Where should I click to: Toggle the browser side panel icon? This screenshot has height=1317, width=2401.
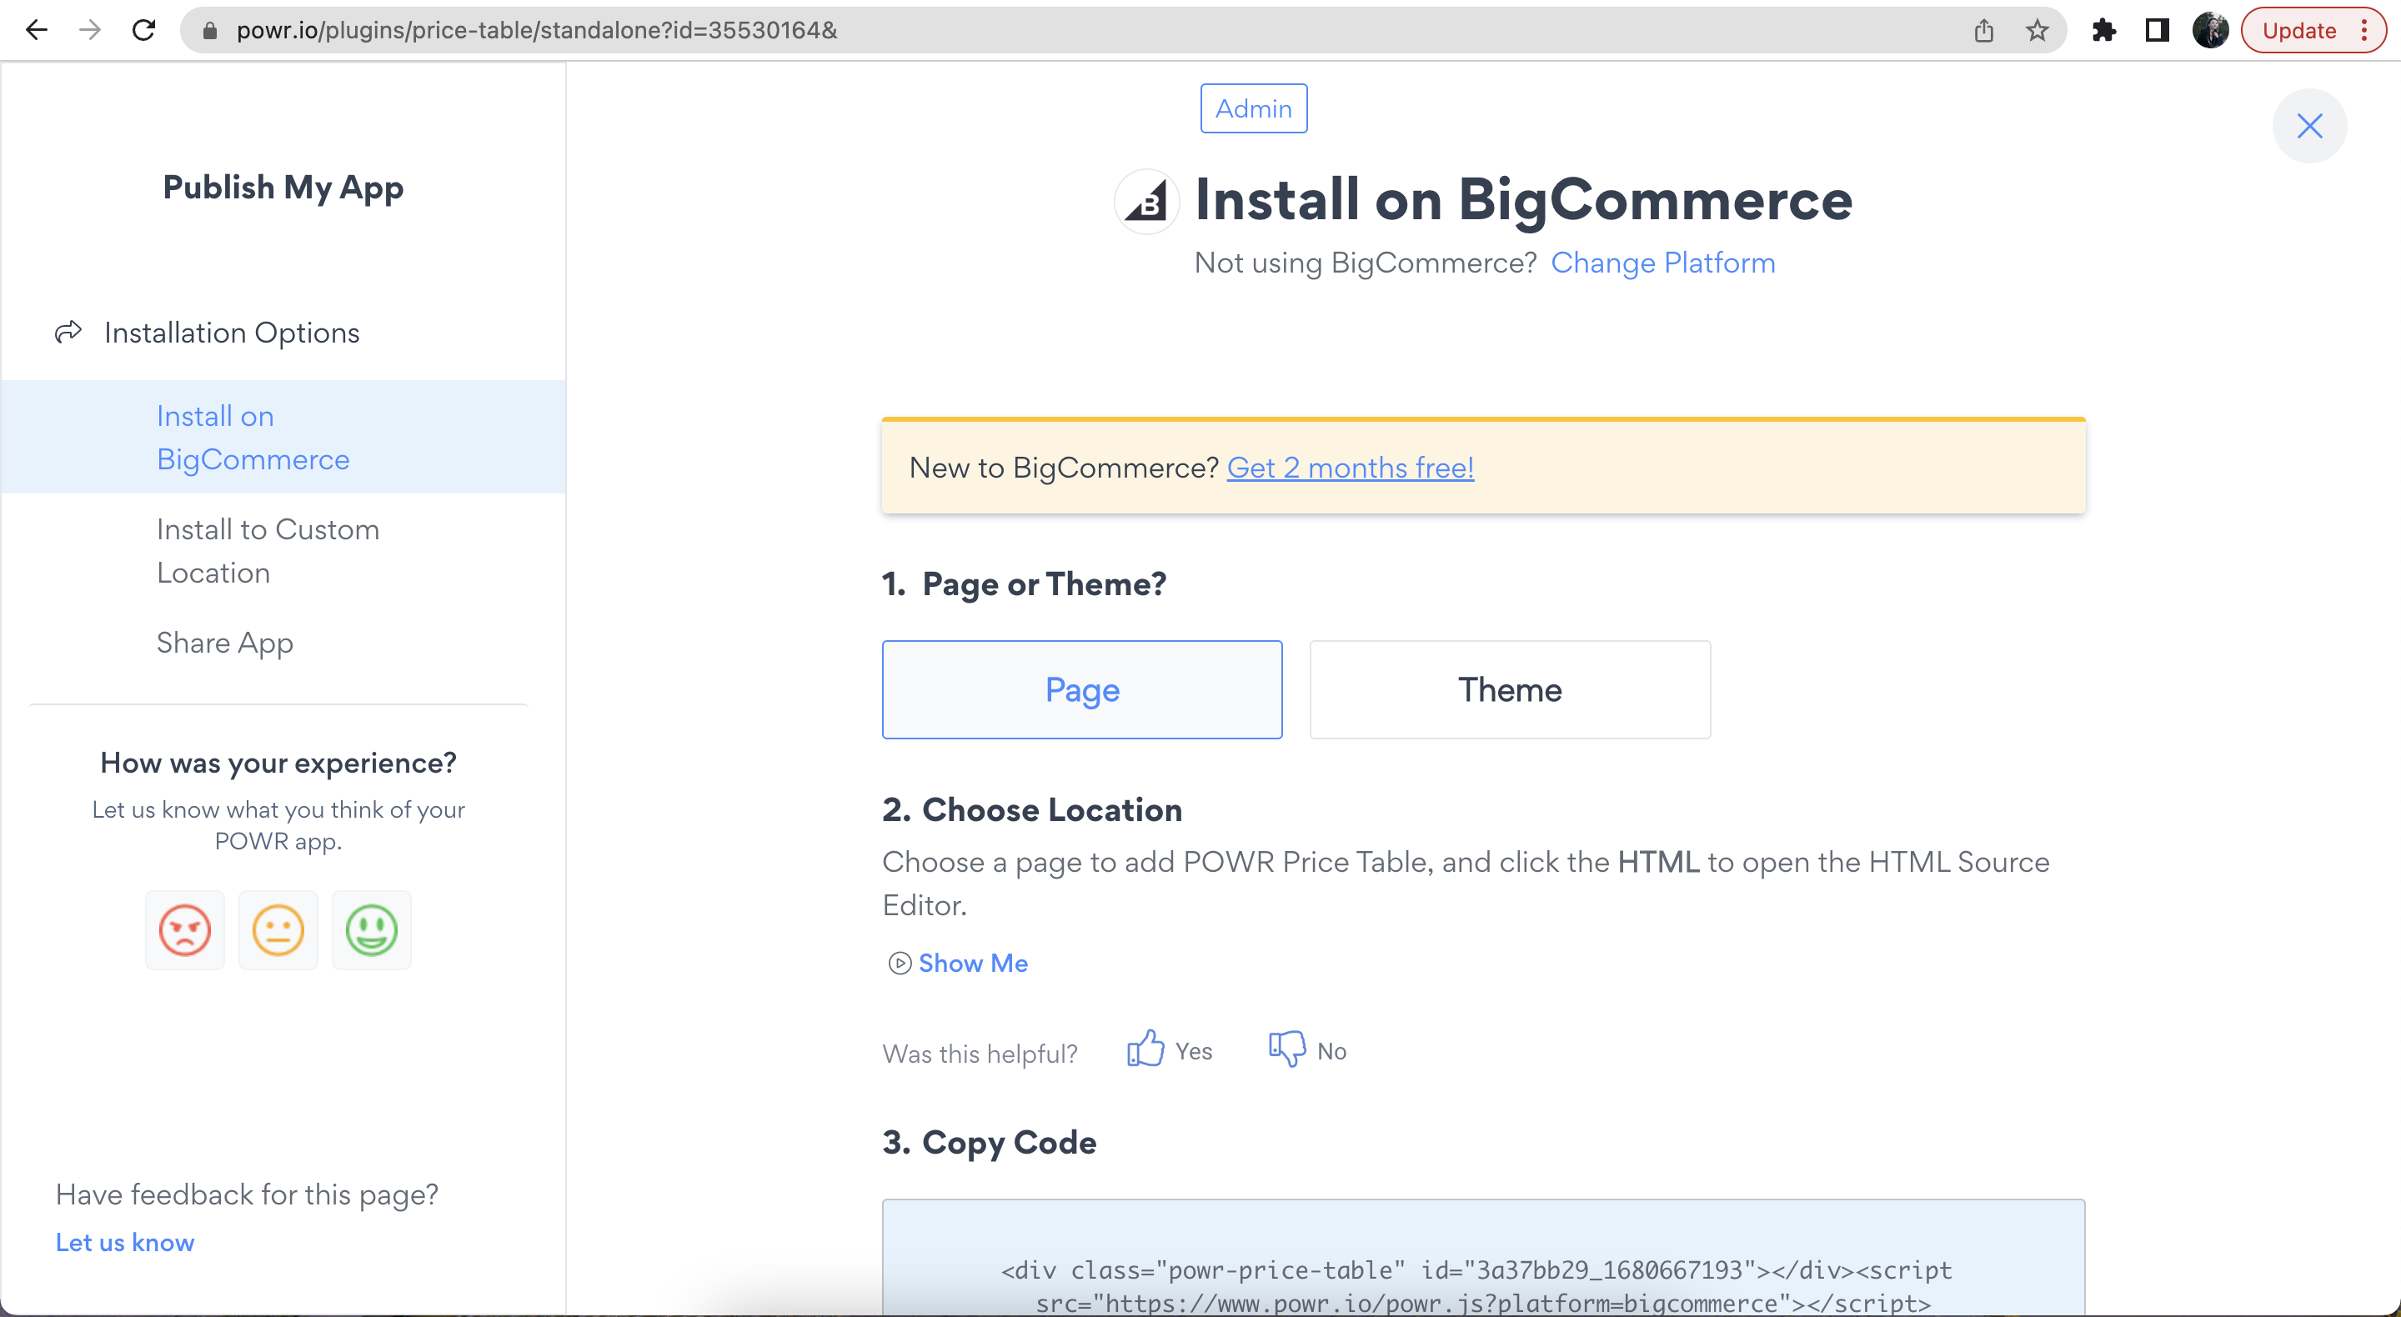coord(2157,31)
